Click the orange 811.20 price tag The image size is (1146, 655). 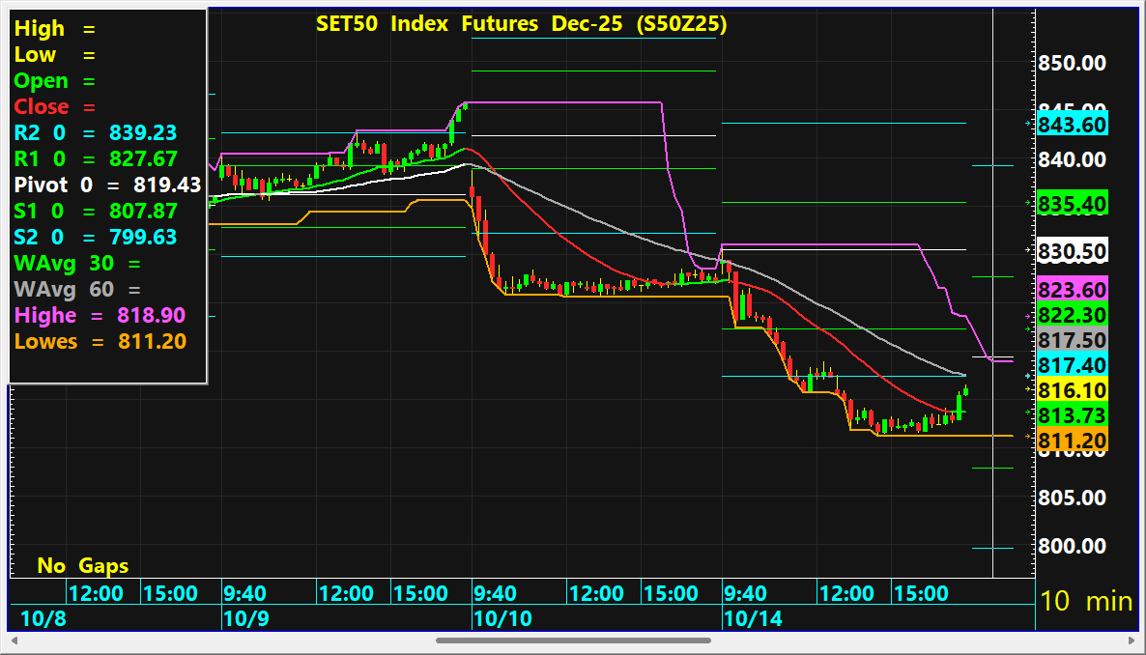click(1071, 441)
